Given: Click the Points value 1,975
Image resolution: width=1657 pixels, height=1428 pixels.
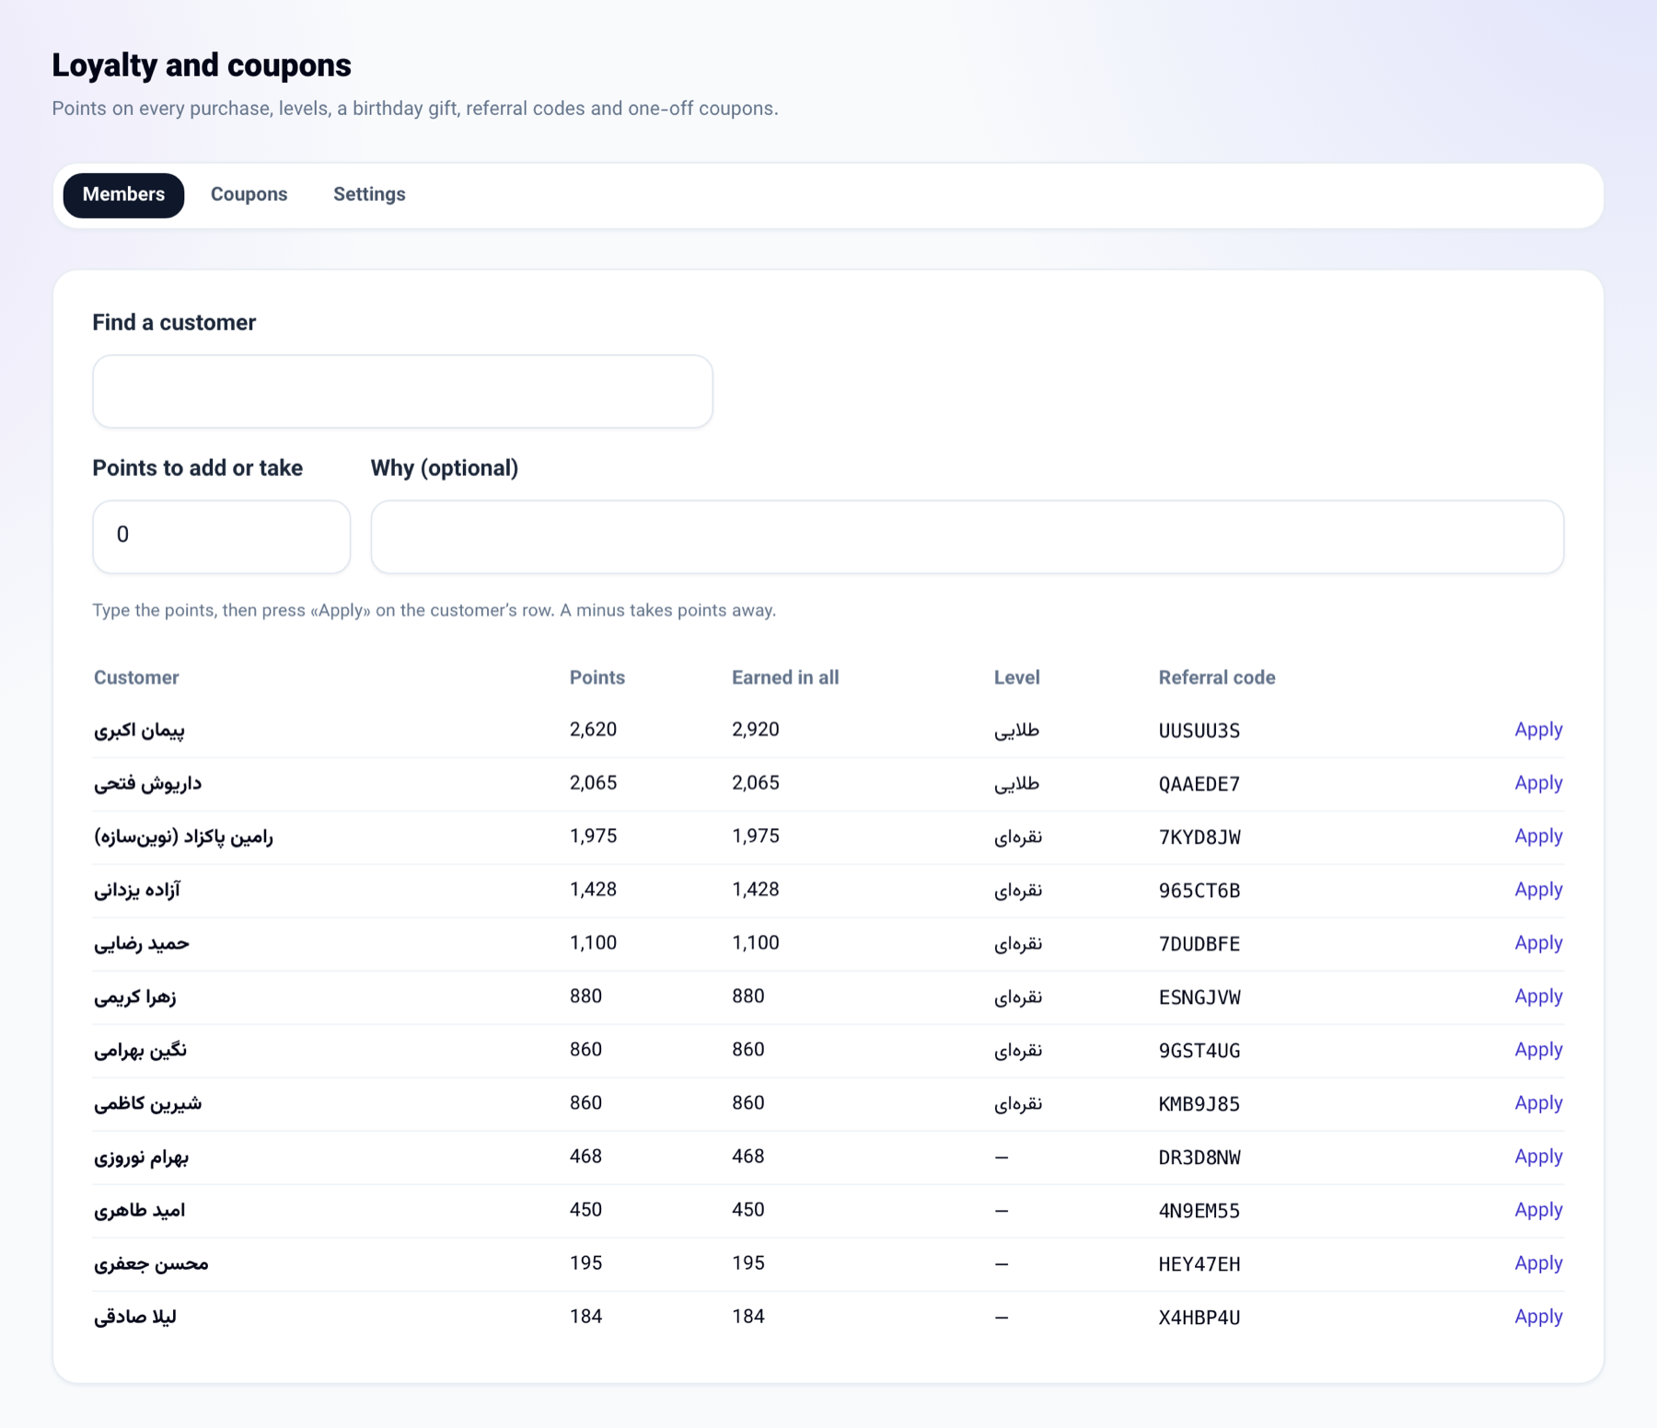Looking at the screenshot, I should pos(593,836).
